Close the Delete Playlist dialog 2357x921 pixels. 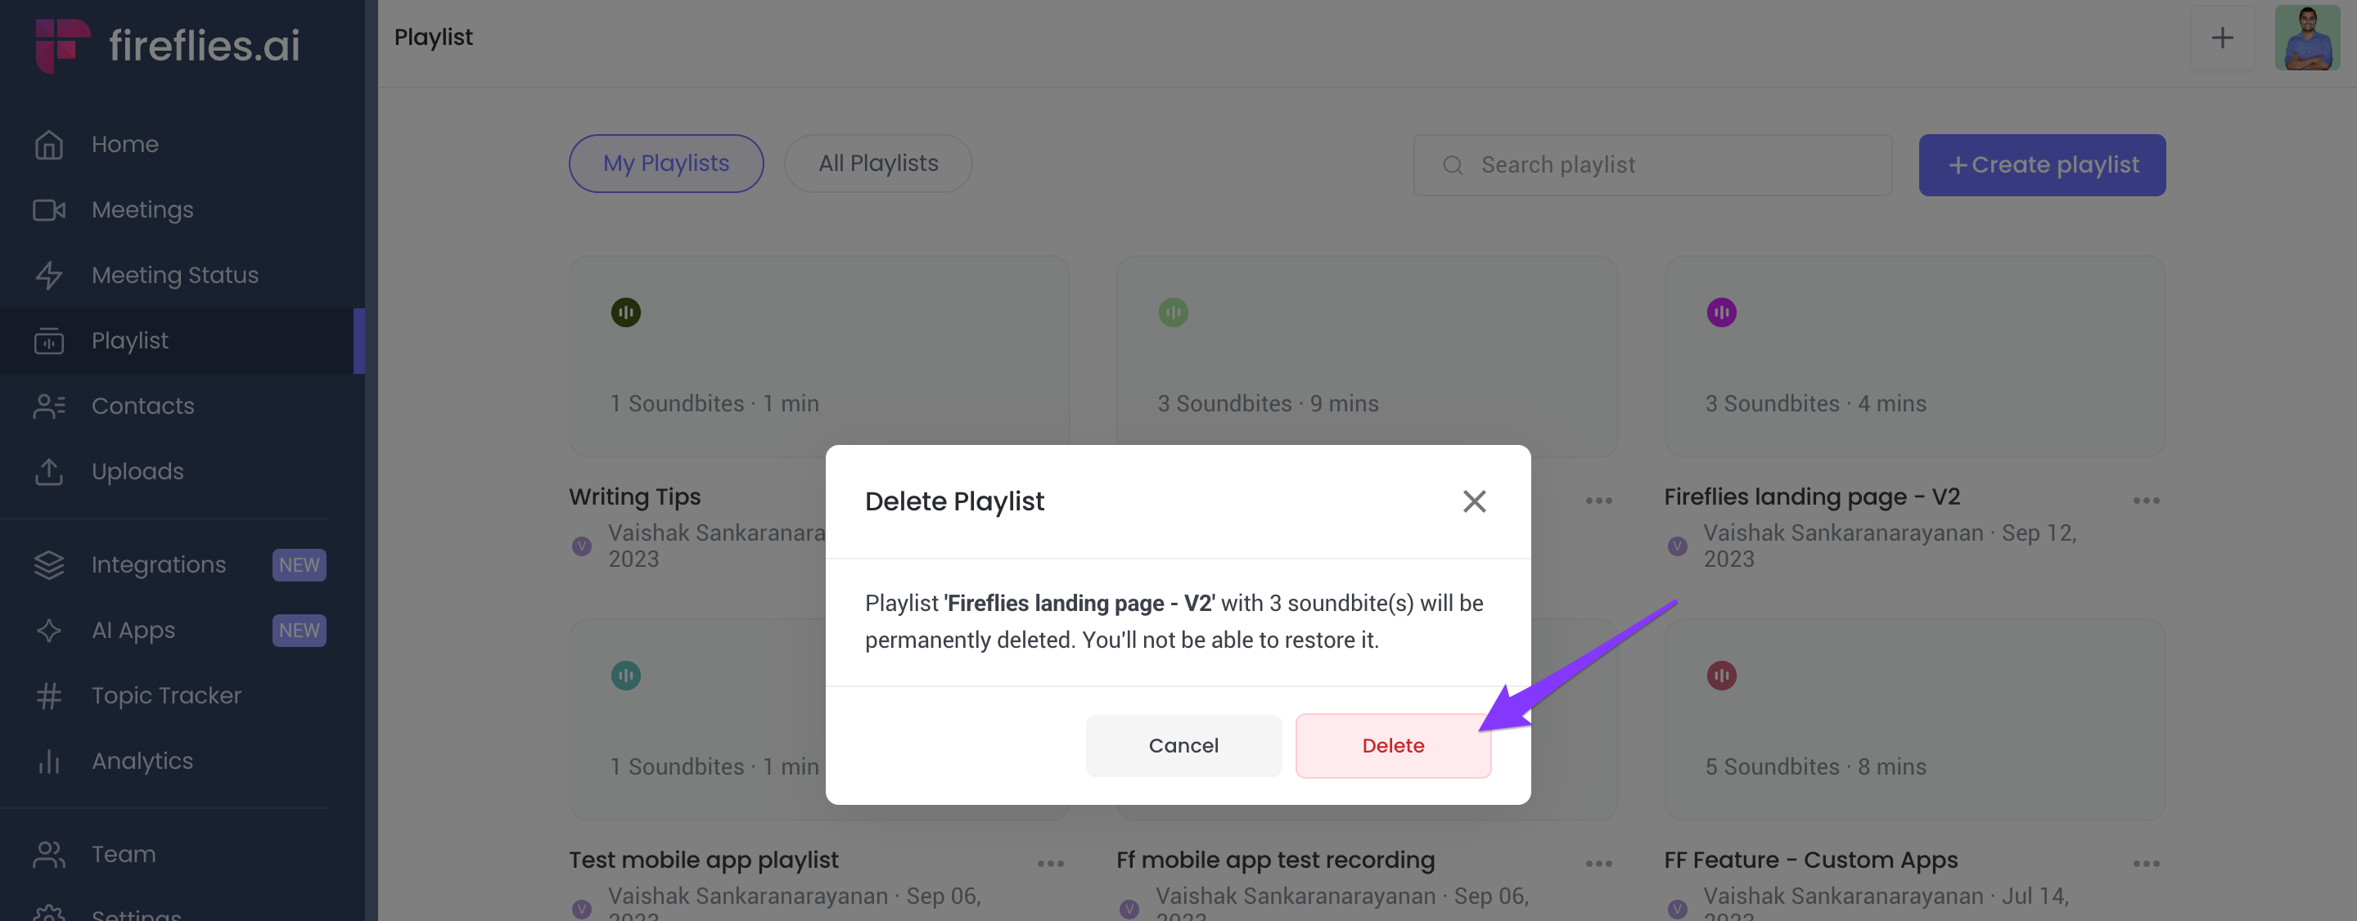(1474, 501)
